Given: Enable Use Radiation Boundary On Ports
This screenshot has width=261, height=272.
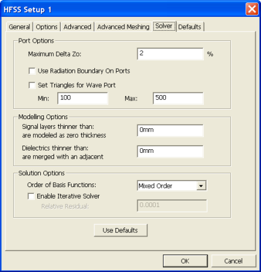Looking at the screenshot, I should coord(32,71).
